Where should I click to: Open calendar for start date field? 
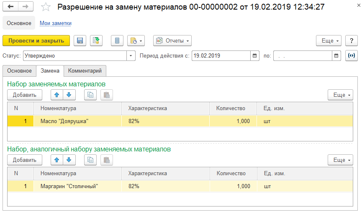click(255, 55)
